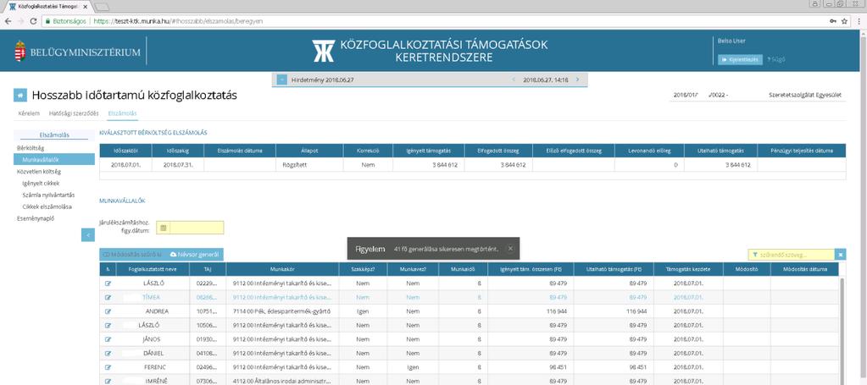Open Cikkek elszámolása in the sidebar

click(47, 206)
